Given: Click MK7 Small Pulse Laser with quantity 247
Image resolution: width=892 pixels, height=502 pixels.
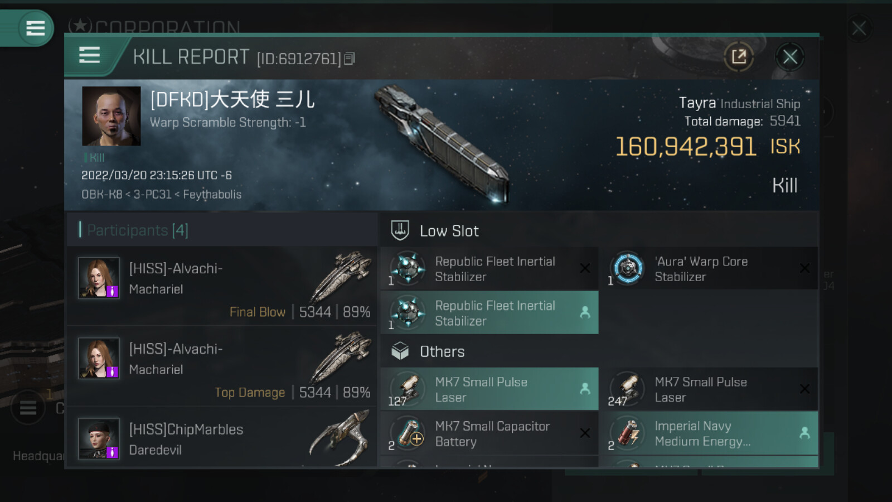Looking at the screenshot, I should [708, 389].
